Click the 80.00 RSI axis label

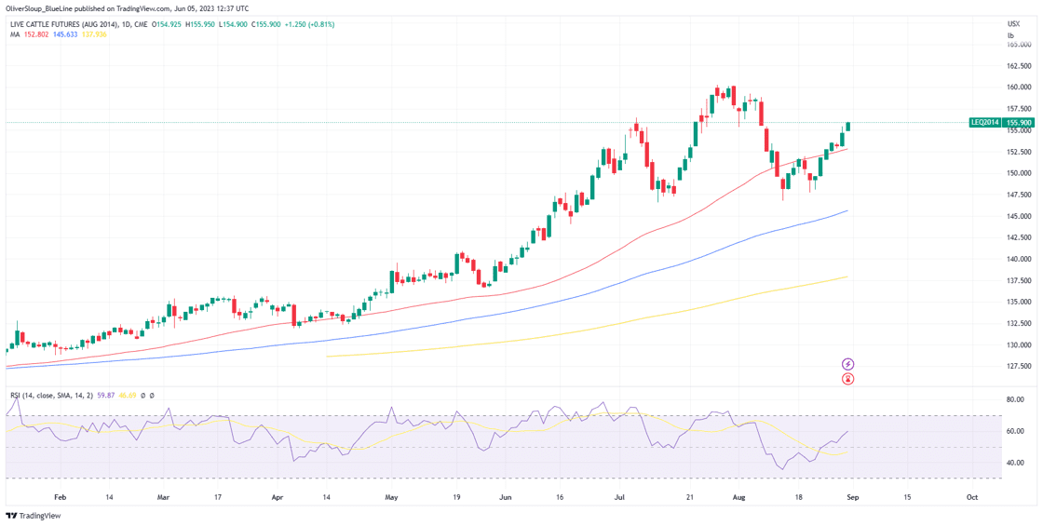click(1016, 399)
